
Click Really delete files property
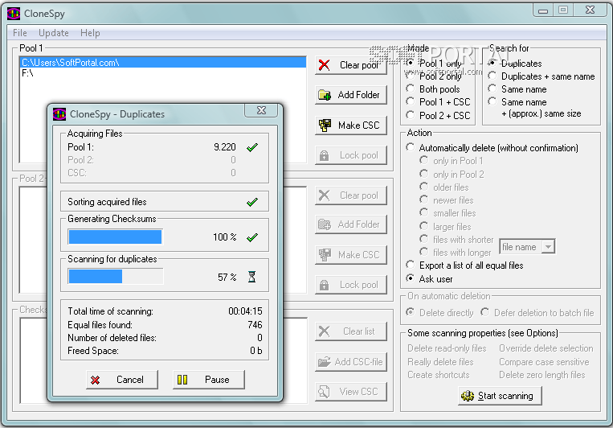[440, 362]
